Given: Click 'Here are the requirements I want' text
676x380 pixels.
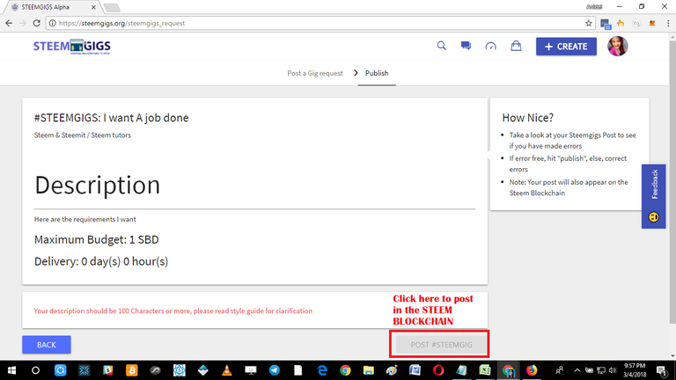Looking at the screenshot, I should pos(84,219).
